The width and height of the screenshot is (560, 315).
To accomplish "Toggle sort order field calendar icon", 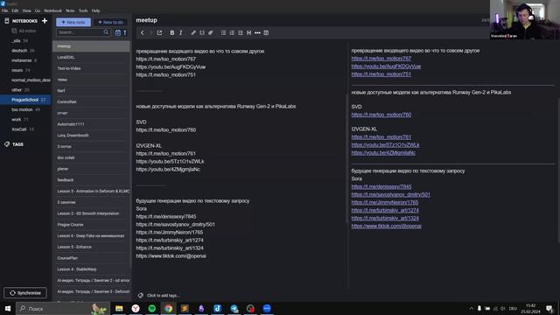I will (x=117, y=32).
